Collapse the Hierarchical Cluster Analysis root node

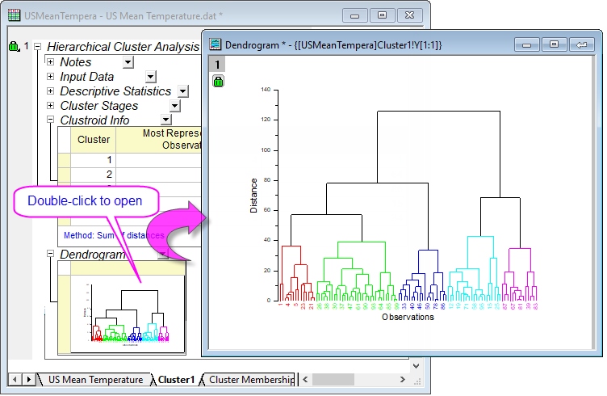pyautogui.click(x=37, y=47)
